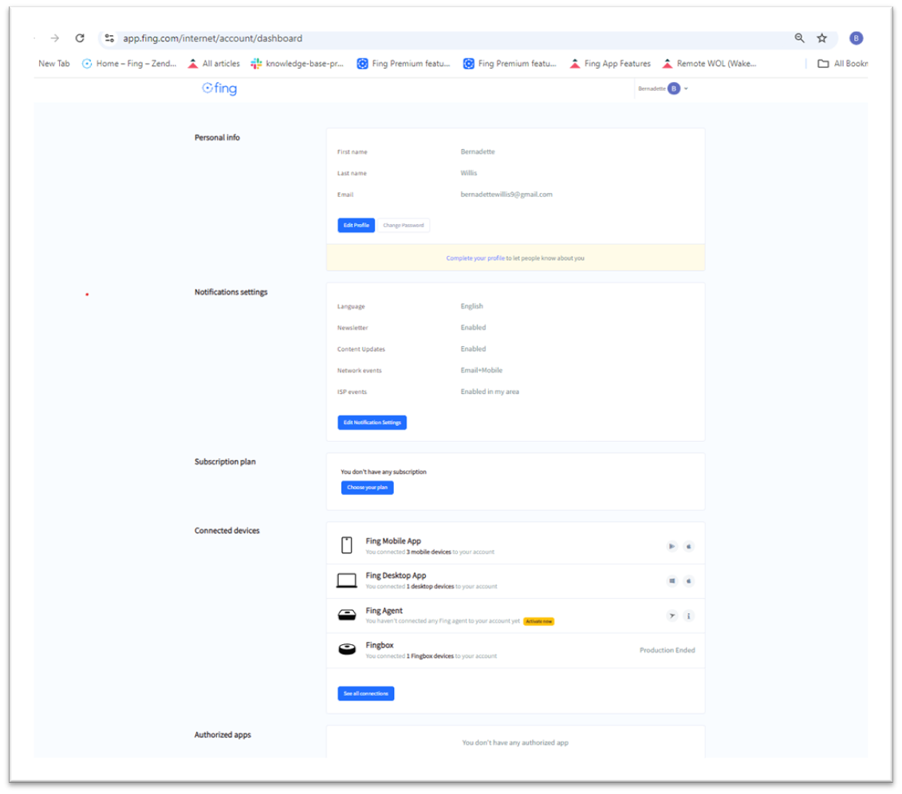Click the Change Password button
This screenshot has height=794, width=902.
404,226
